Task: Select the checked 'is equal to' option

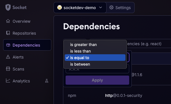Action: pyautogui.click(x=95, y=58)
